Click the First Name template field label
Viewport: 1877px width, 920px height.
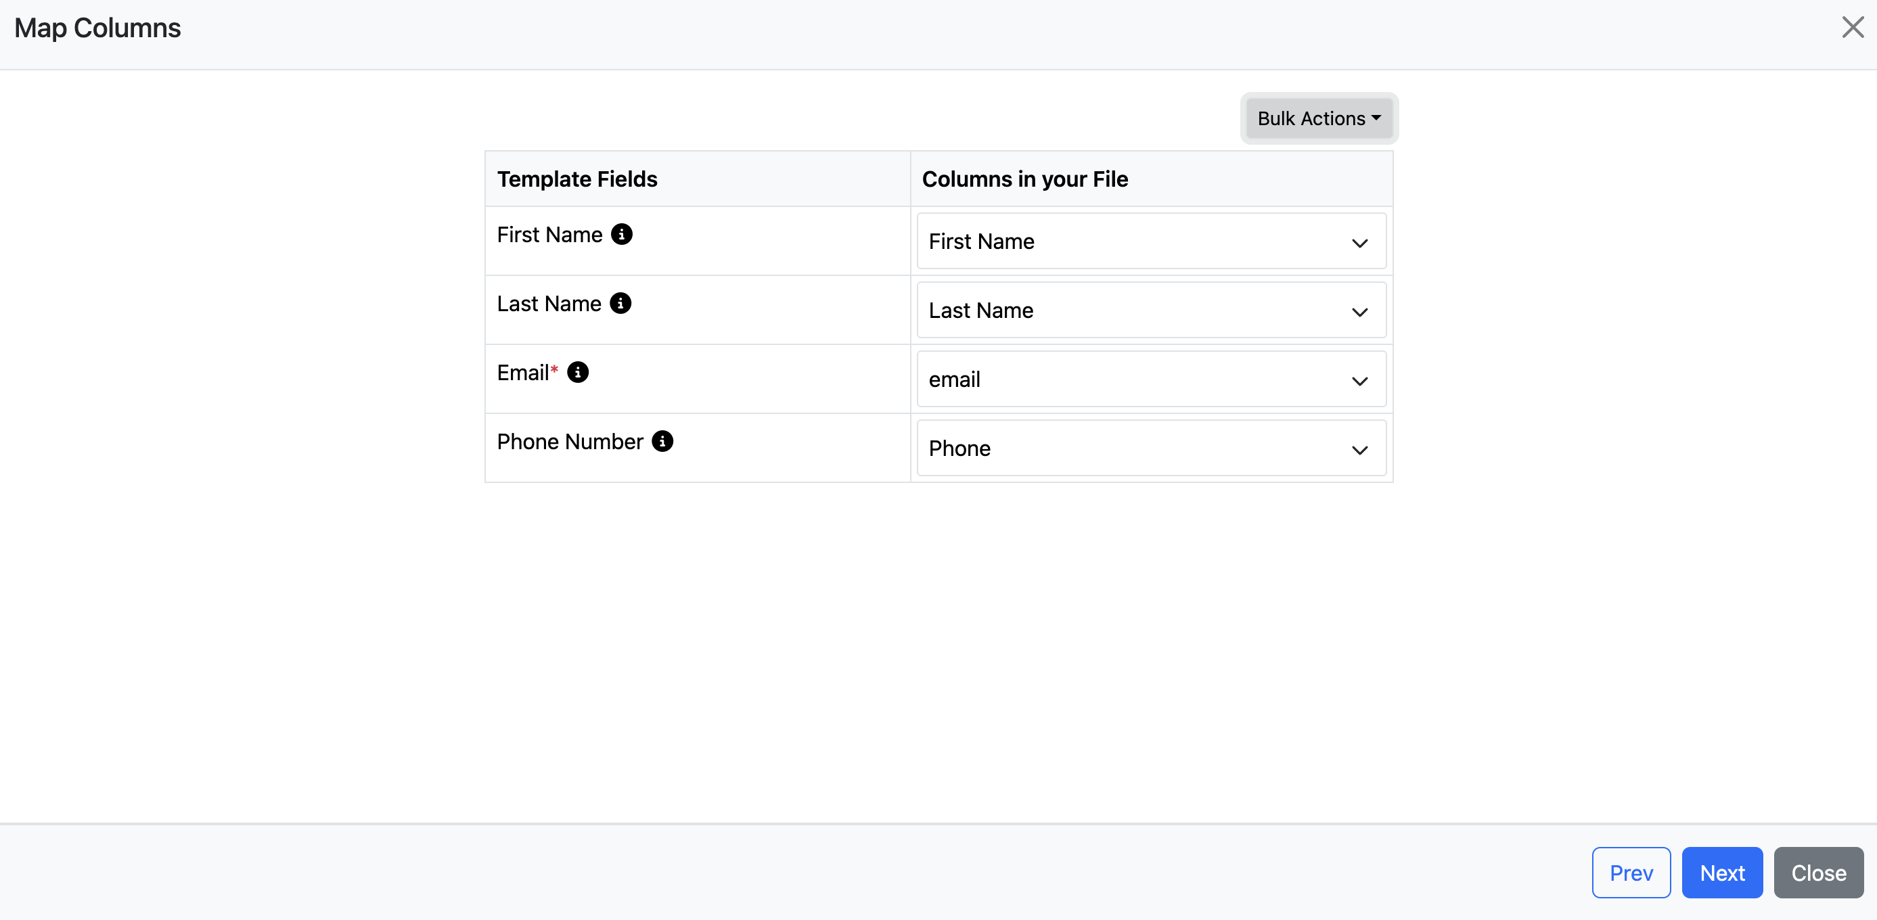pyautogui.click(x=549, y=235)
